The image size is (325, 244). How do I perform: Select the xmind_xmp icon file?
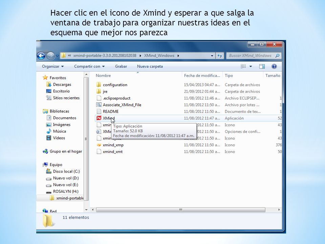tap(99, 145)
